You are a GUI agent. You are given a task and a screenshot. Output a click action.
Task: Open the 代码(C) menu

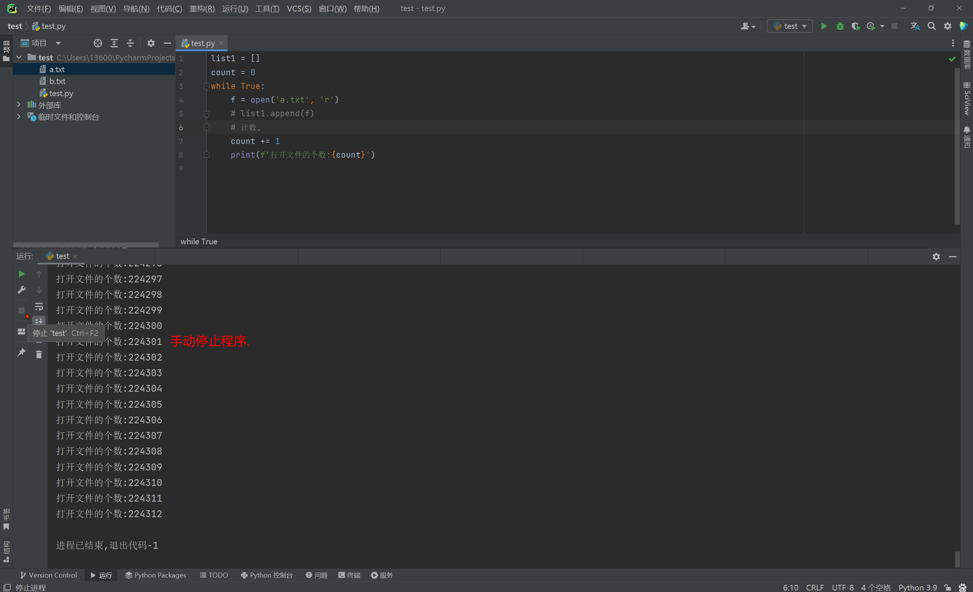[x=170, y=8]
